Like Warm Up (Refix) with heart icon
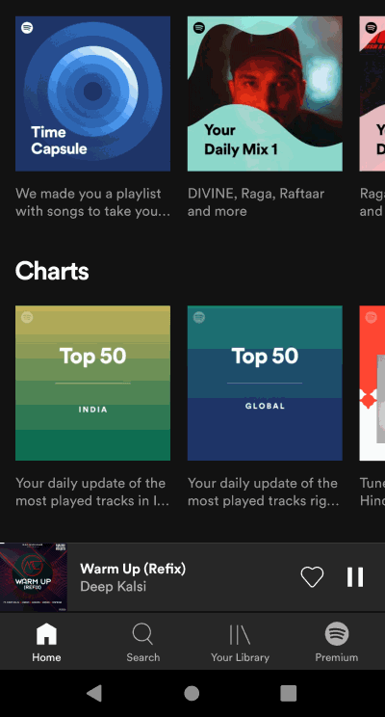Screen dimensions: 385x717 pos(312,576)
